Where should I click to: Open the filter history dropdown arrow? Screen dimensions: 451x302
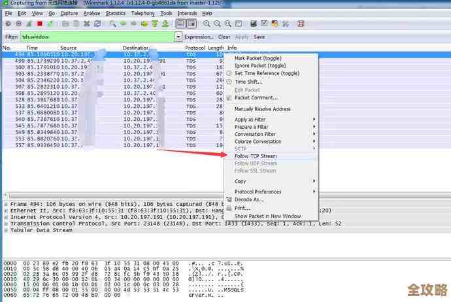click(x=178, y=37)
